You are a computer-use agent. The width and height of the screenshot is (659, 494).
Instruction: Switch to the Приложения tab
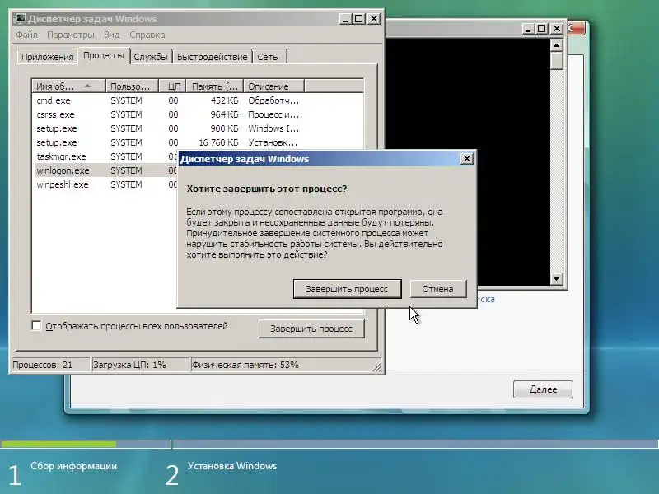coord(48,57)
